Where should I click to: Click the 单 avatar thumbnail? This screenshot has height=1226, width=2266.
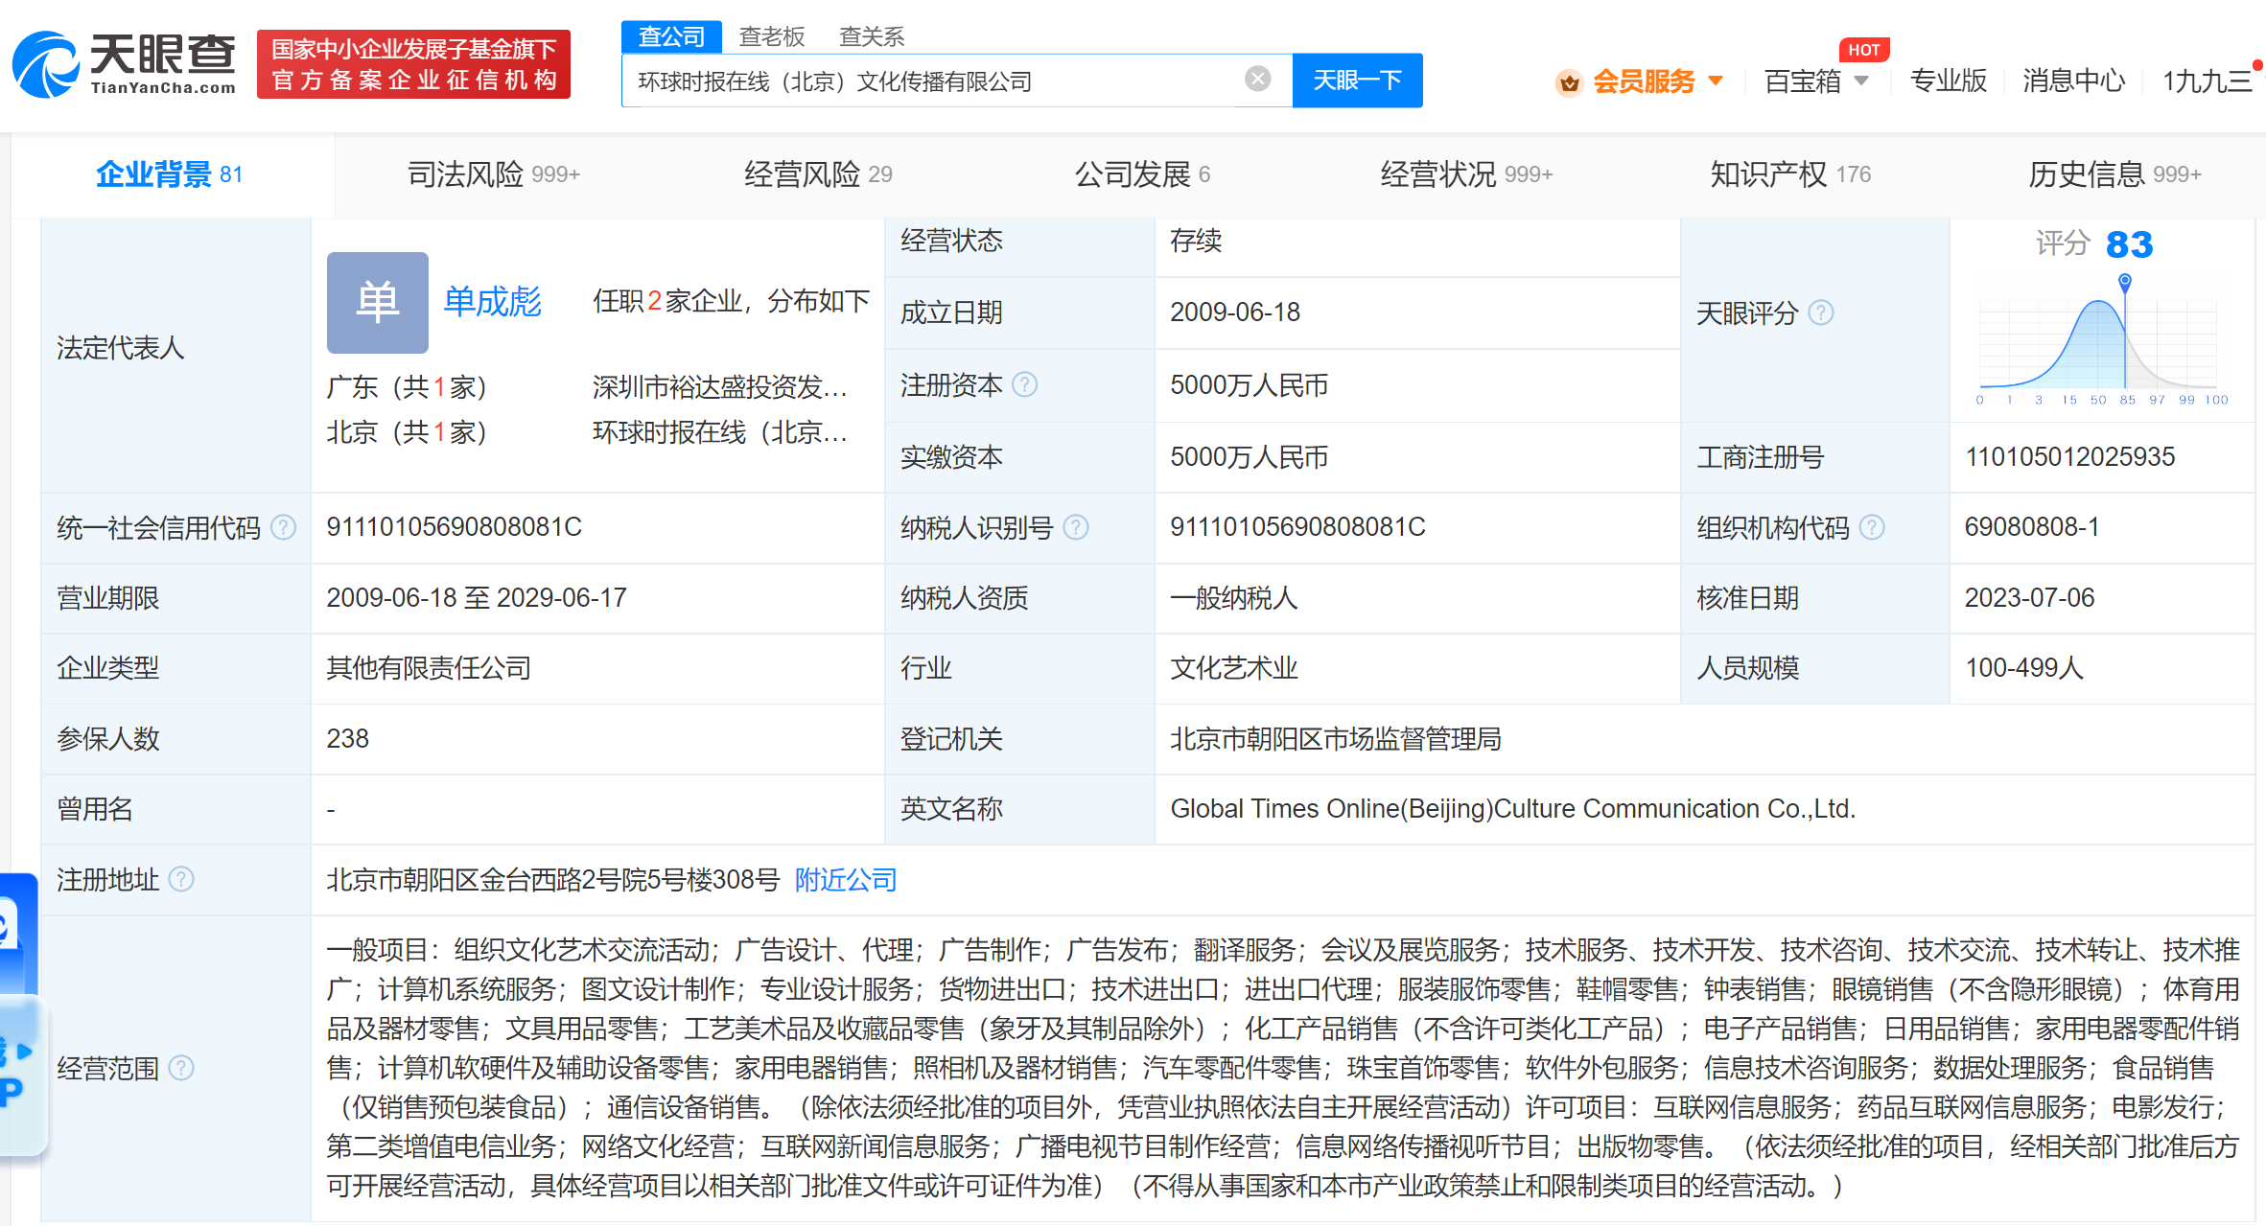(377, 302)
